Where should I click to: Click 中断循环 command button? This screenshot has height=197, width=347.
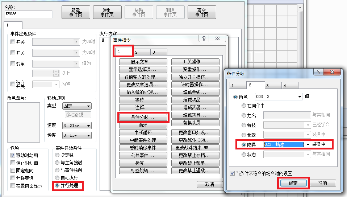pos(143,132)
